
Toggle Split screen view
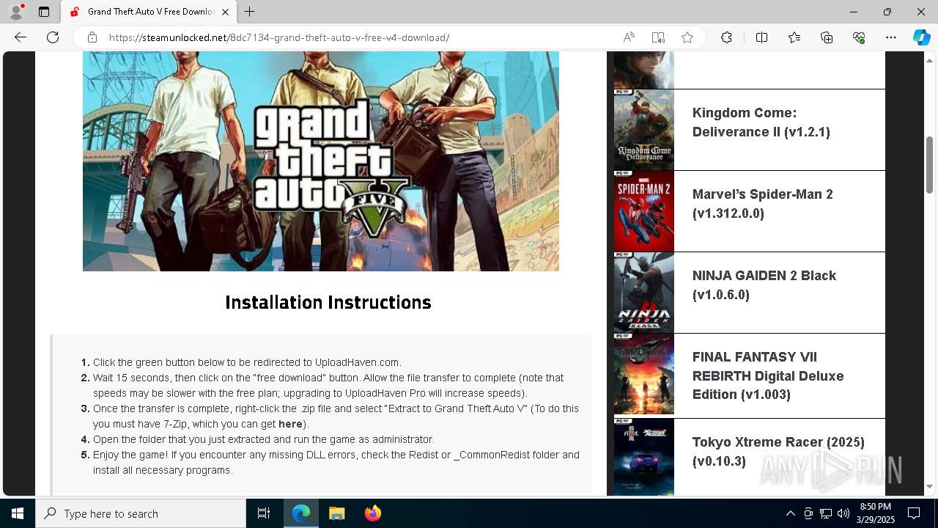point(761,37)
